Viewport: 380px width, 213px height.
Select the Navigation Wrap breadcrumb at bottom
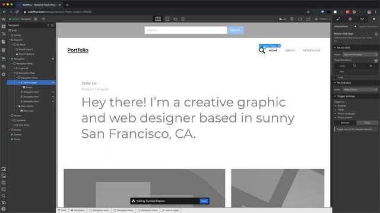pos(123,211)
